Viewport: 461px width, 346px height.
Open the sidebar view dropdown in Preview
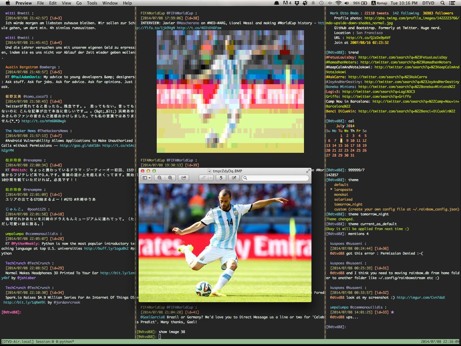146,178
